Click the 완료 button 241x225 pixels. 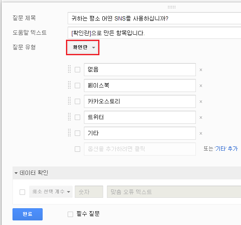point(28,214)
